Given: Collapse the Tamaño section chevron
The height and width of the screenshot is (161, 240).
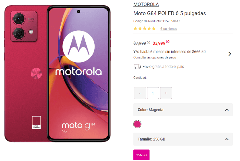Looking at the screenshot, I should click(227, 139).
